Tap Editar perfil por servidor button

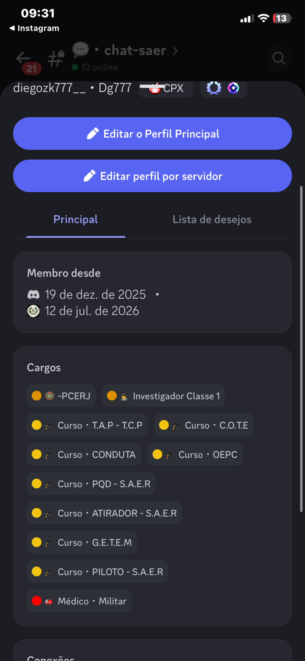tap(152, 176)
